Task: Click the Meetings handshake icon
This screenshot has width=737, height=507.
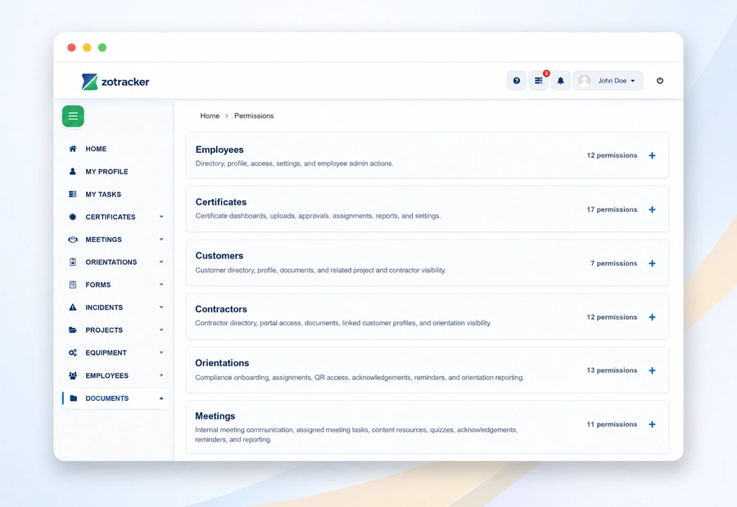Action: click(72, 240)
